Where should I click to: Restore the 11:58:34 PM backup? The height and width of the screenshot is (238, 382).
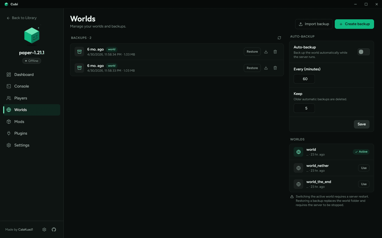[252, 52]
